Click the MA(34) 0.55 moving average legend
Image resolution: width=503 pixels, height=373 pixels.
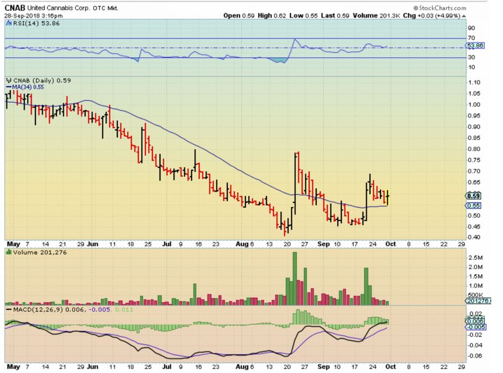[25, 87]
